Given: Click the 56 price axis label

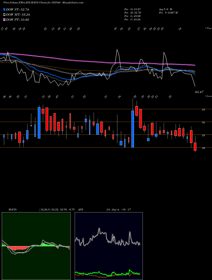Looking at the screenshot, I should pos(203,123).
